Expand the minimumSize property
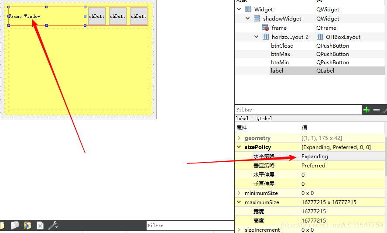 [239, 193]
